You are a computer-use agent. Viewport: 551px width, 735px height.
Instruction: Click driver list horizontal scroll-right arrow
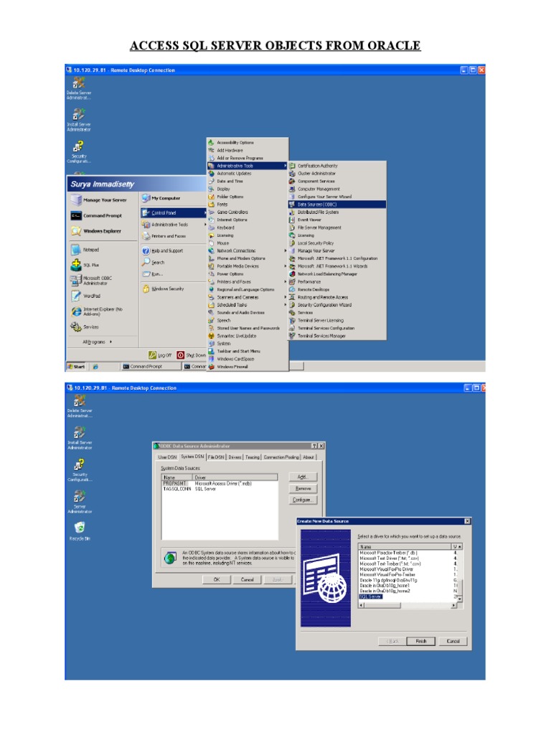pyautogui.click(x=453, y=605)
